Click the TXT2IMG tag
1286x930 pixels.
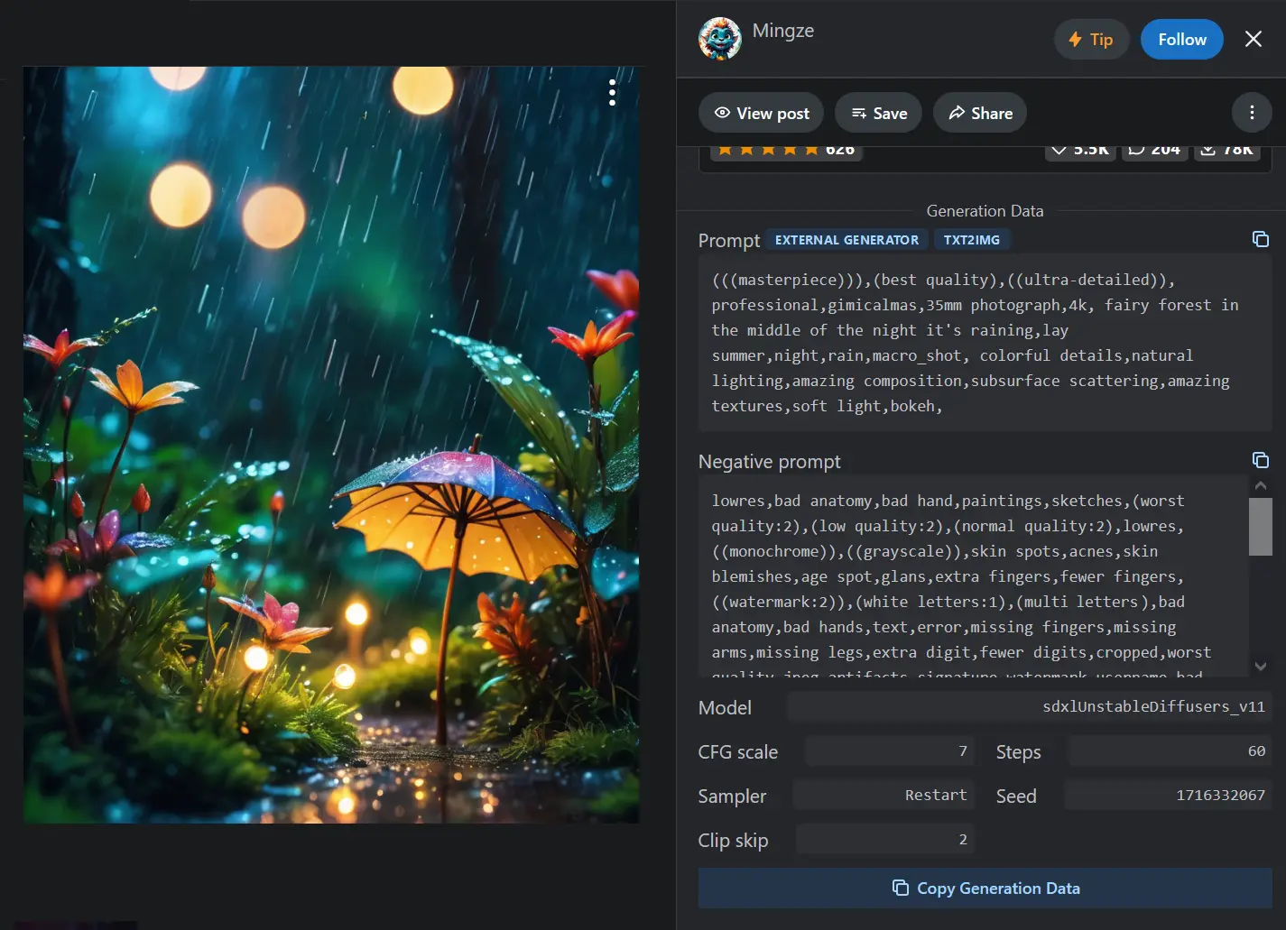click(971, 240)
